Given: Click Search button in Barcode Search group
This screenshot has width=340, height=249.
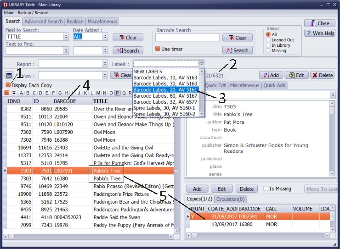Looking at the screenshot, I should (x=237, y=50).
